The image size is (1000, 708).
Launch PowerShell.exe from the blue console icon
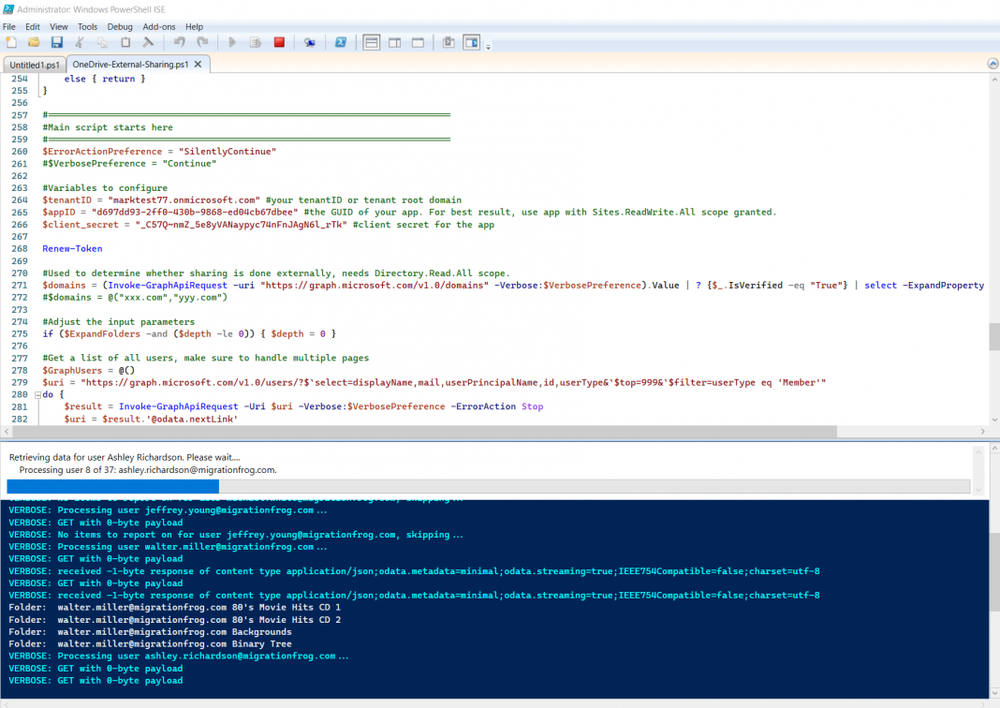click(x=341, y=42)
